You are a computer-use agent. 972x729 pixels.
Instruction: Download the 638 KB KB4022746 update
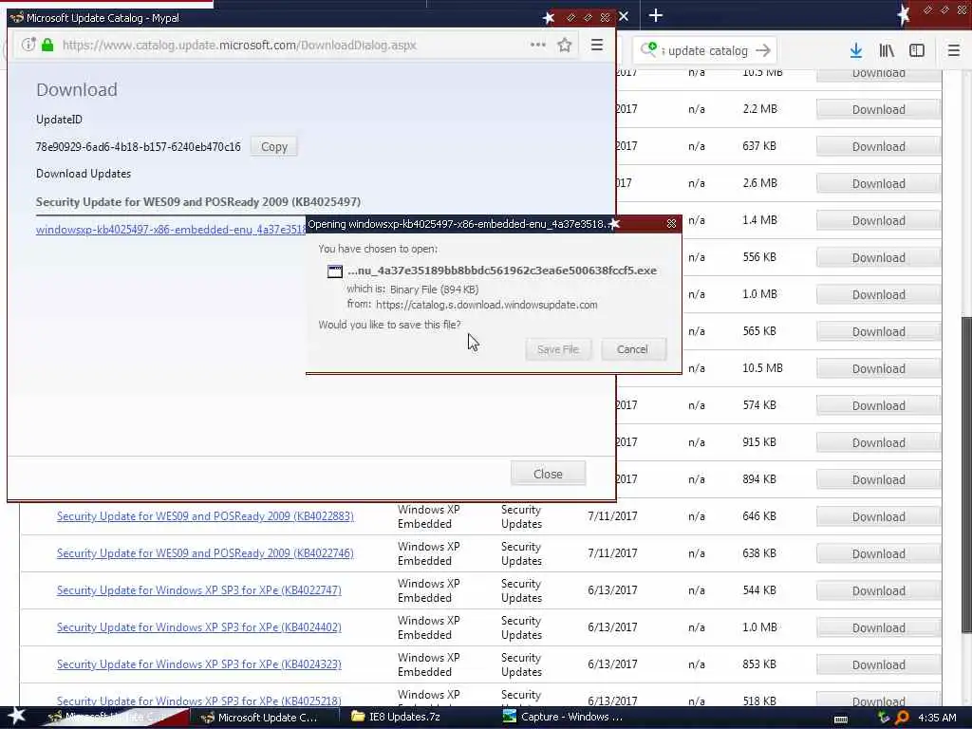click(878, 554)
